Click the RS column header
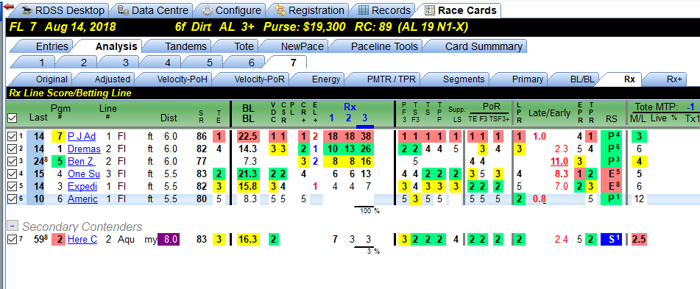Screen dimensions: 700x289 pyautogui.click(x=611, y=118)
